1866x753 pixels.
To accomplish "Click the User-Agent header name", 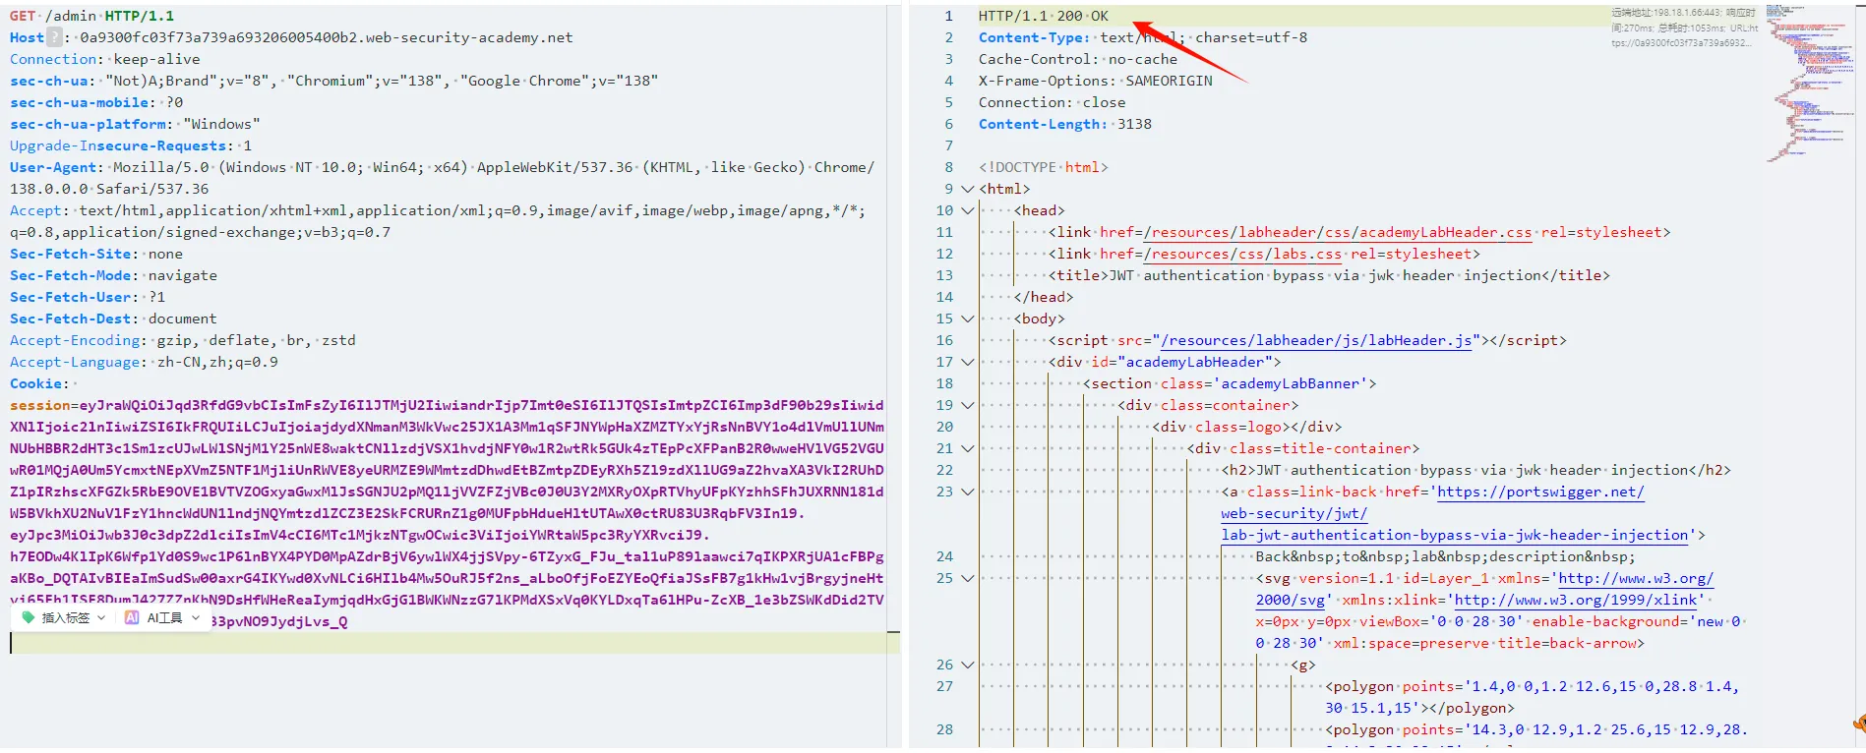I will point(53,167).
